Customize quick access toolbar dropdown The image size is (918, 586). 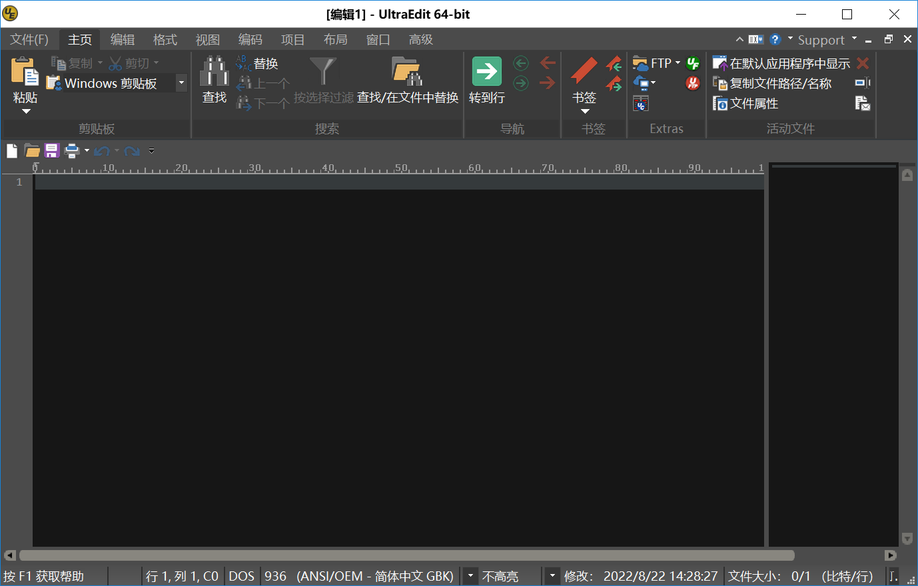151,151
